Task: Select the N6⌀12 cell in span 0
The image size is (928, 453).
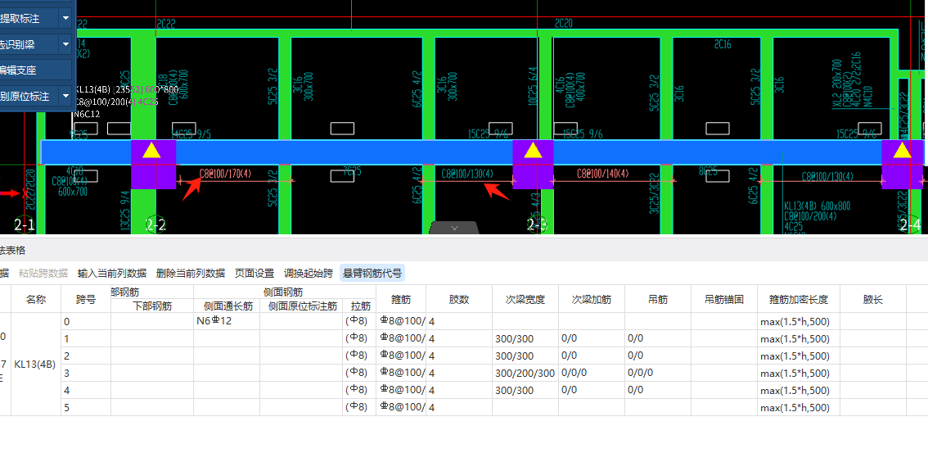Action: pos(227,322)
